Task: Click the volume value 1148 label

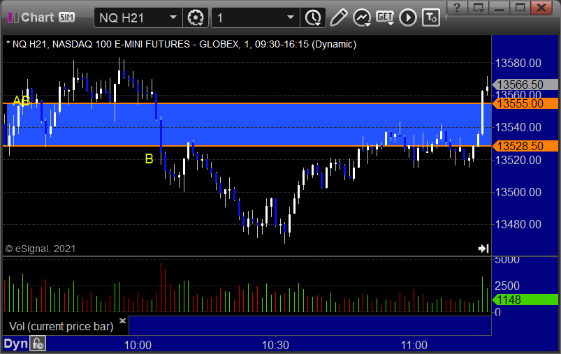Action: click(525, 300)
